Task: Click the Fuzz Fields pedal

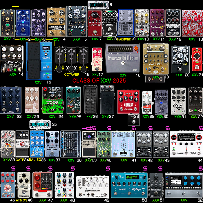Action: pos(77,21)
